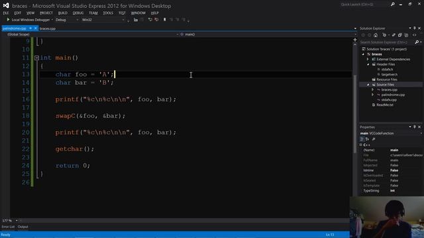This screenshot has width=424, height=238.
Task: Open the FILE menu
Action: pyautogui.click(x=6, y=13)
